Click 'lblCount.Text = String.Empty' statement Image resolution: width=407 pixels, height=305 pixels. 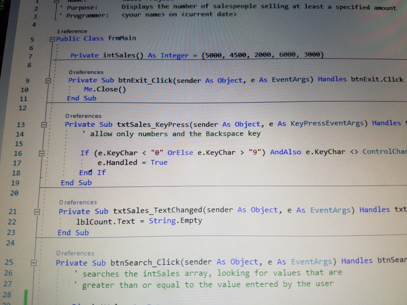(139, 221)
